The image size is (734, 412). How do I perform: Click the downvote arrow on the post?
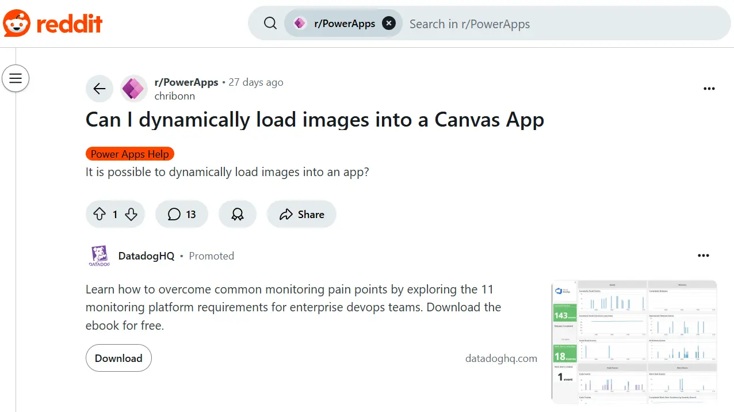click(131, 213)
